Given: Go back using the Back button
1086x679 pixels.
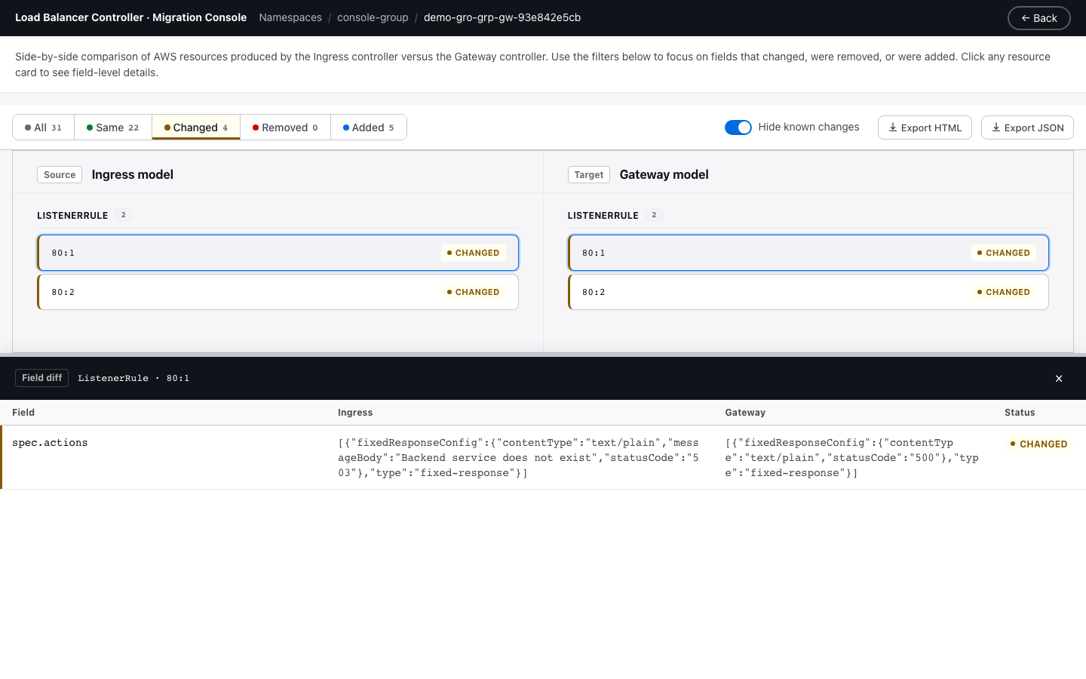Looking at the screenshot, I should pos(1038,18).
